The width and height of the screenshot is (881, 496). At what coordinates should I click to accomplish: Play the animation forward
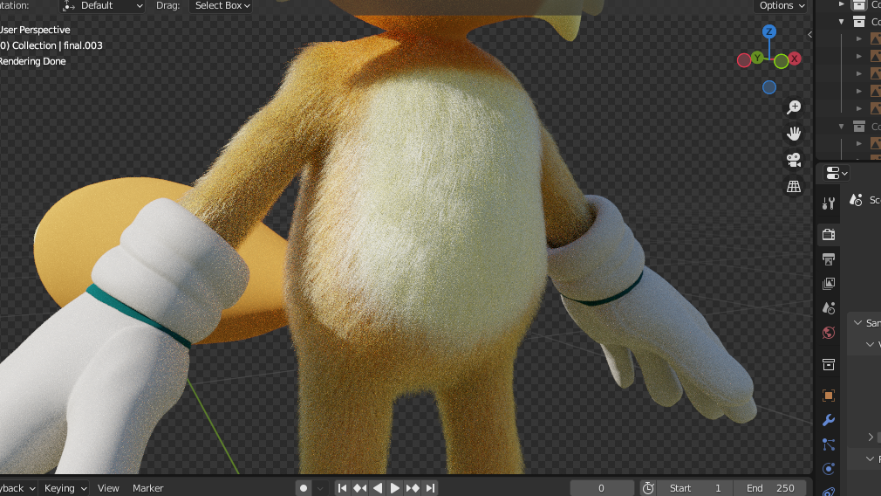(395, 488)
